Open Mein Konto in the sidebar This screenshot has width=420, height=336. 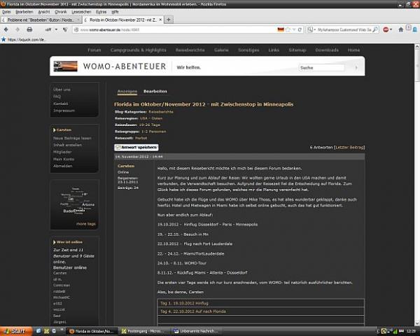(64, 159)
